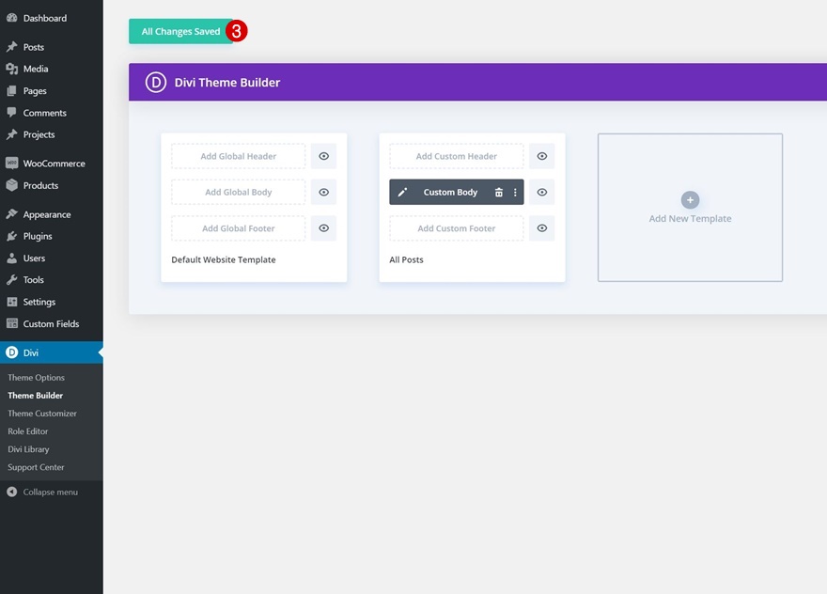Image resolution: width=827 pixels, height=594 pixels.
Task: Click the All Posts template title
Action: coord(406,259)
